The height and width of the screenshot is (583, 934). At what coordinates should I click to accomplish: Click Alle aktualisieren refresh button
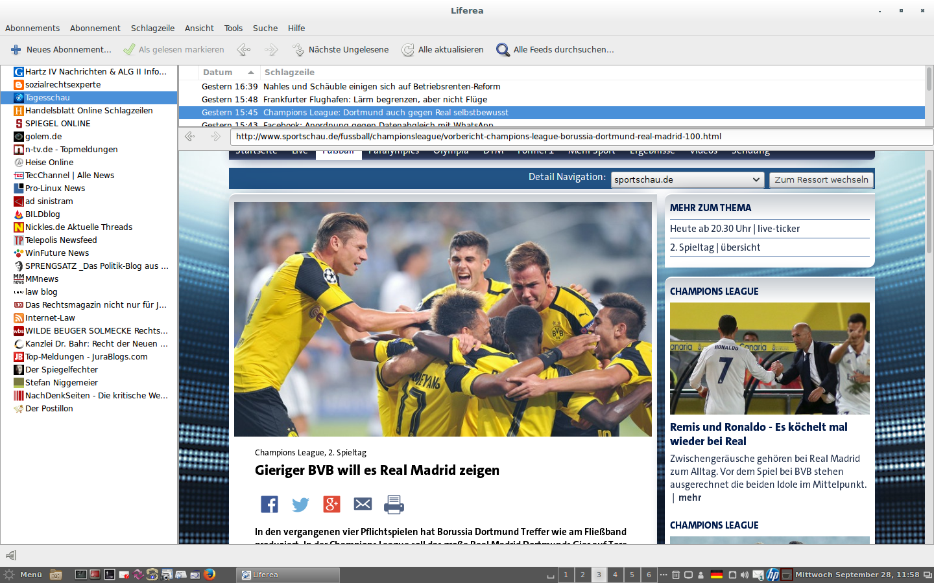(443, 49)
